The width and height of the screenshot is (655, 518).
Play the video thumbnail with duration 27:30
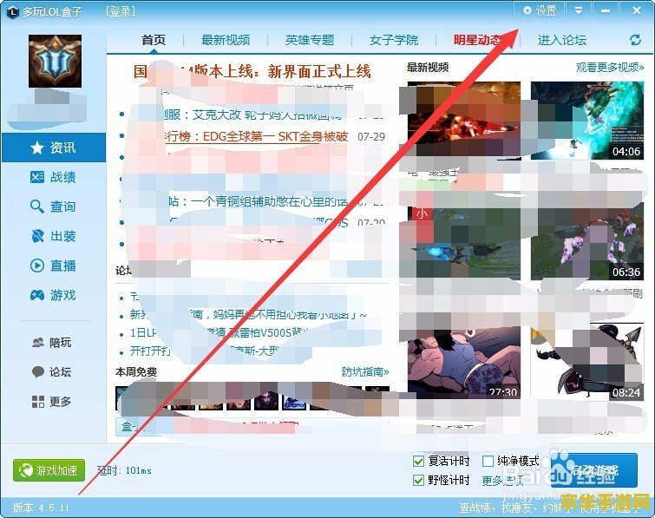[464, 361]
